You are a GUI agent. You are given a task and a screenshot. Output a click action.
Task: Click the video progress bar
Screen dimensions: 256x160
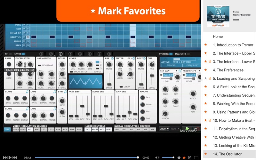point(86,157)
